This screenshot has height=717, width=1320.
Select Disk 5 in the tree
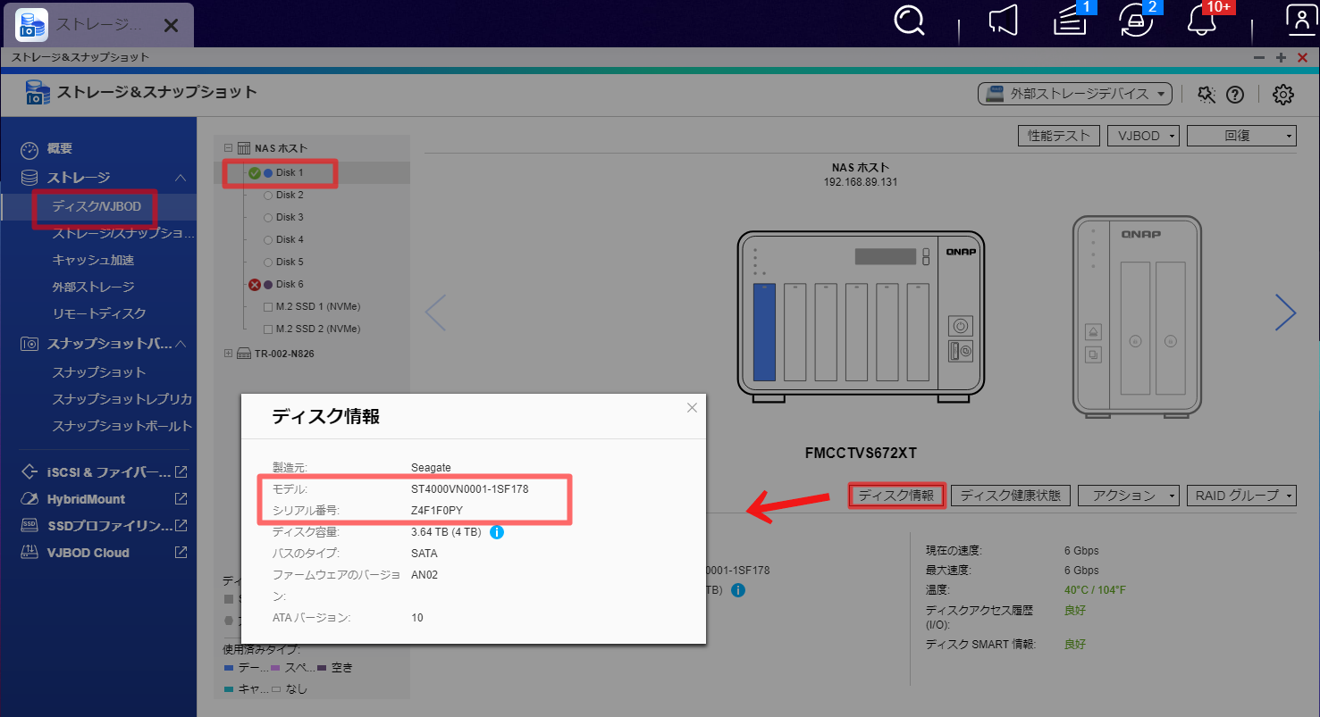coord(290,262)
